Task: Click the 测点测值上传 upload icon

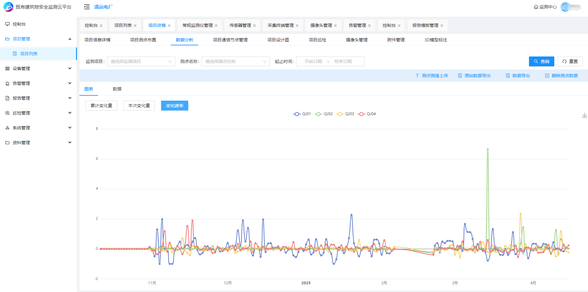Action: point(417,76)
